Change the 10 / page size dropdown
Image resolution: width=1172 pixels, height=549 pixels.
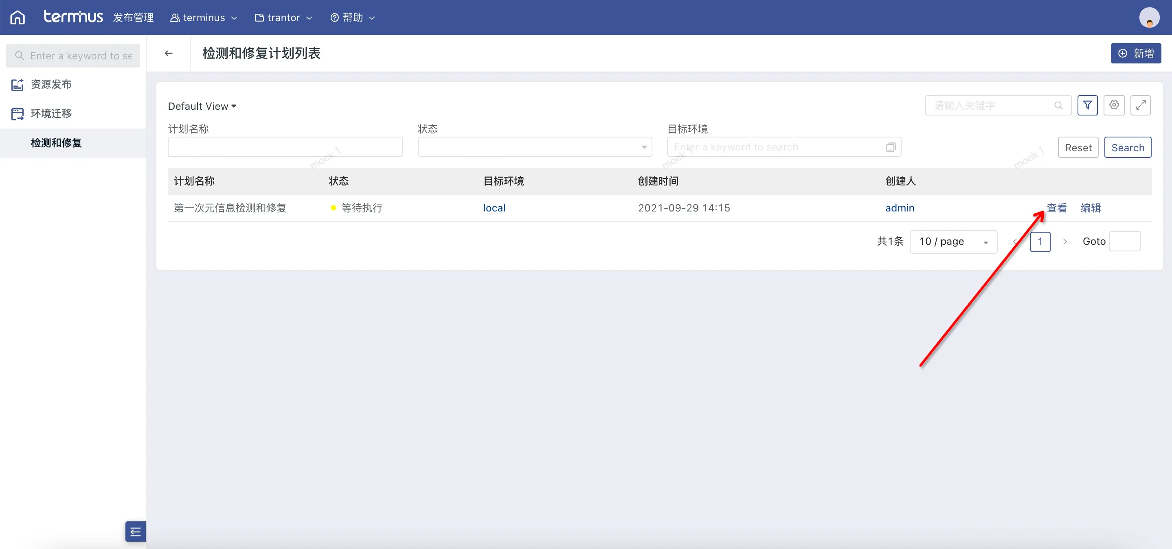[x=953, y=242]
